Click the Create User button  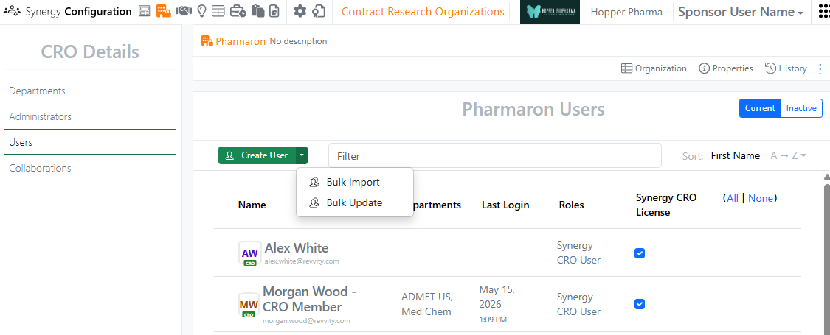click(257, 155)
